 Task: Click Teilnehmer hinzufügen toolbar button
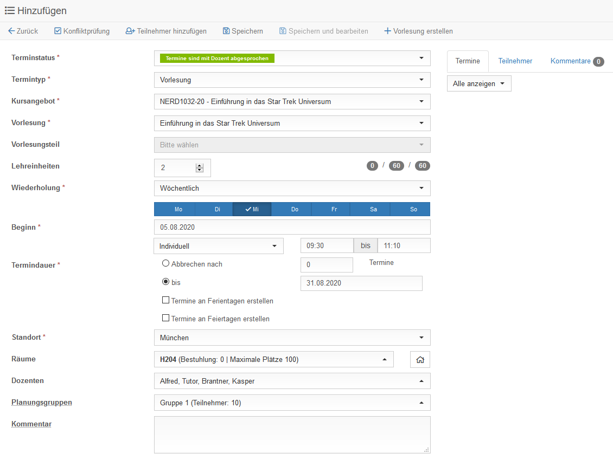(166, 31)
